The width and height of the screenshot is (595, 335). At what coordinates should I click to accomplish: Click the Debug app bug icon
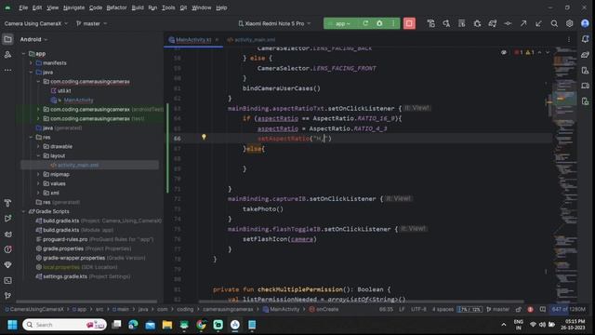379,23
